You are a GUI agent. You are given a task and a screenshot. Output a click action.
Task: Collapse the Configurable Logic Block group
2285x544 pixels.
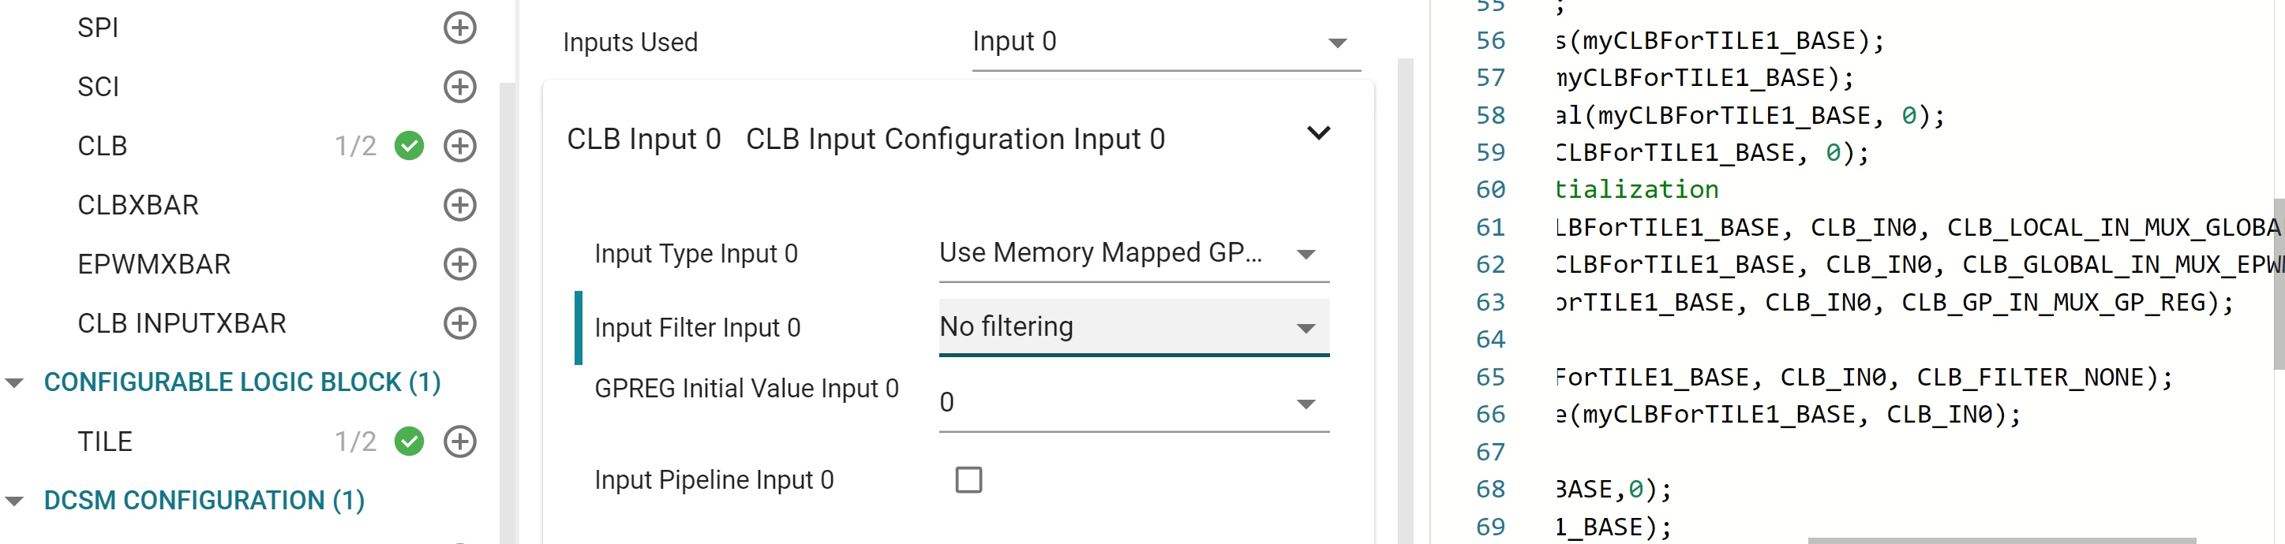15,382
